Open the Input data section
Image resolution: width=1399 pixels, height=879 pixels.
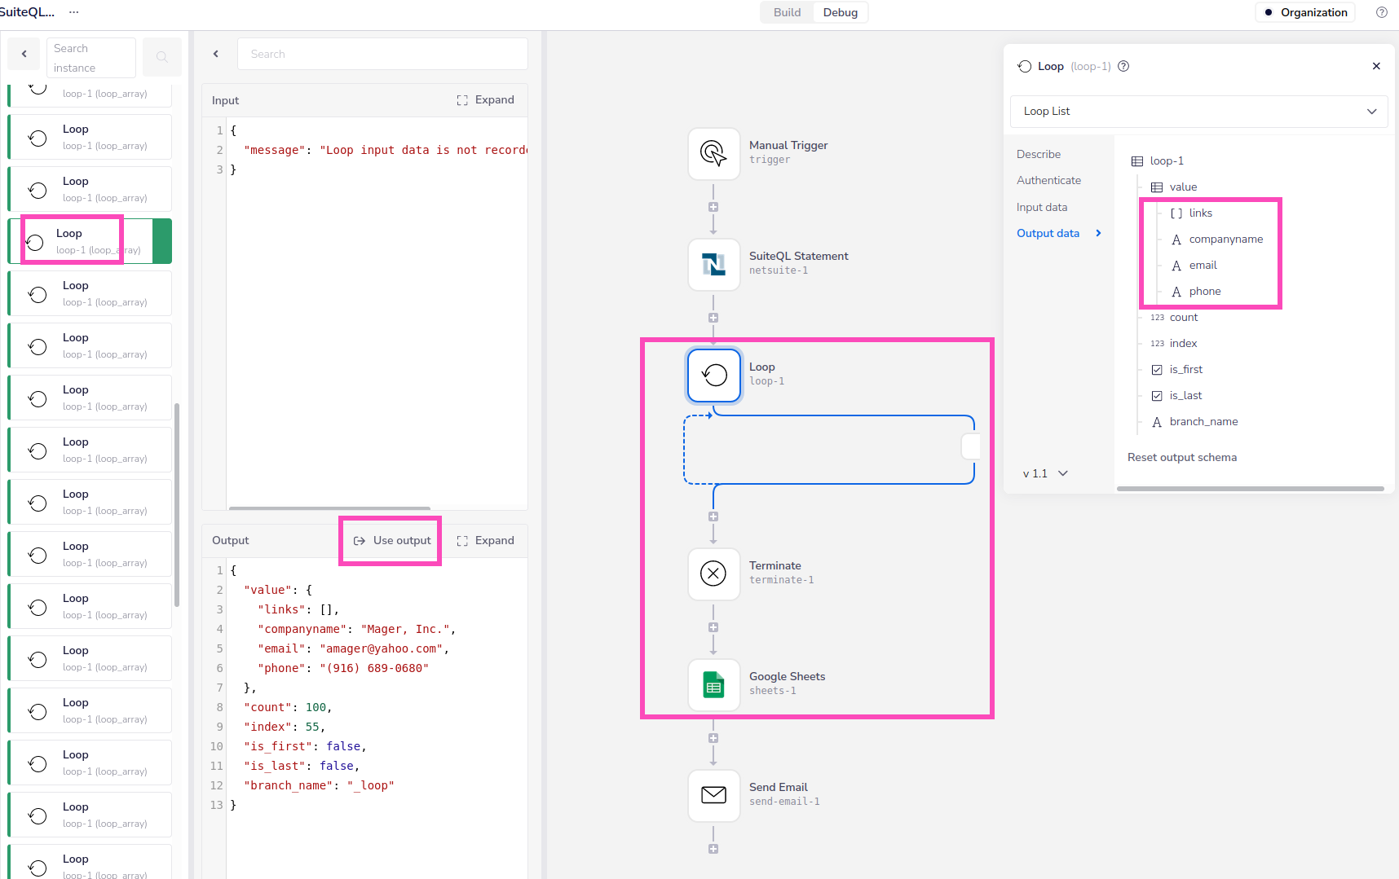[x=1042, y=208]
